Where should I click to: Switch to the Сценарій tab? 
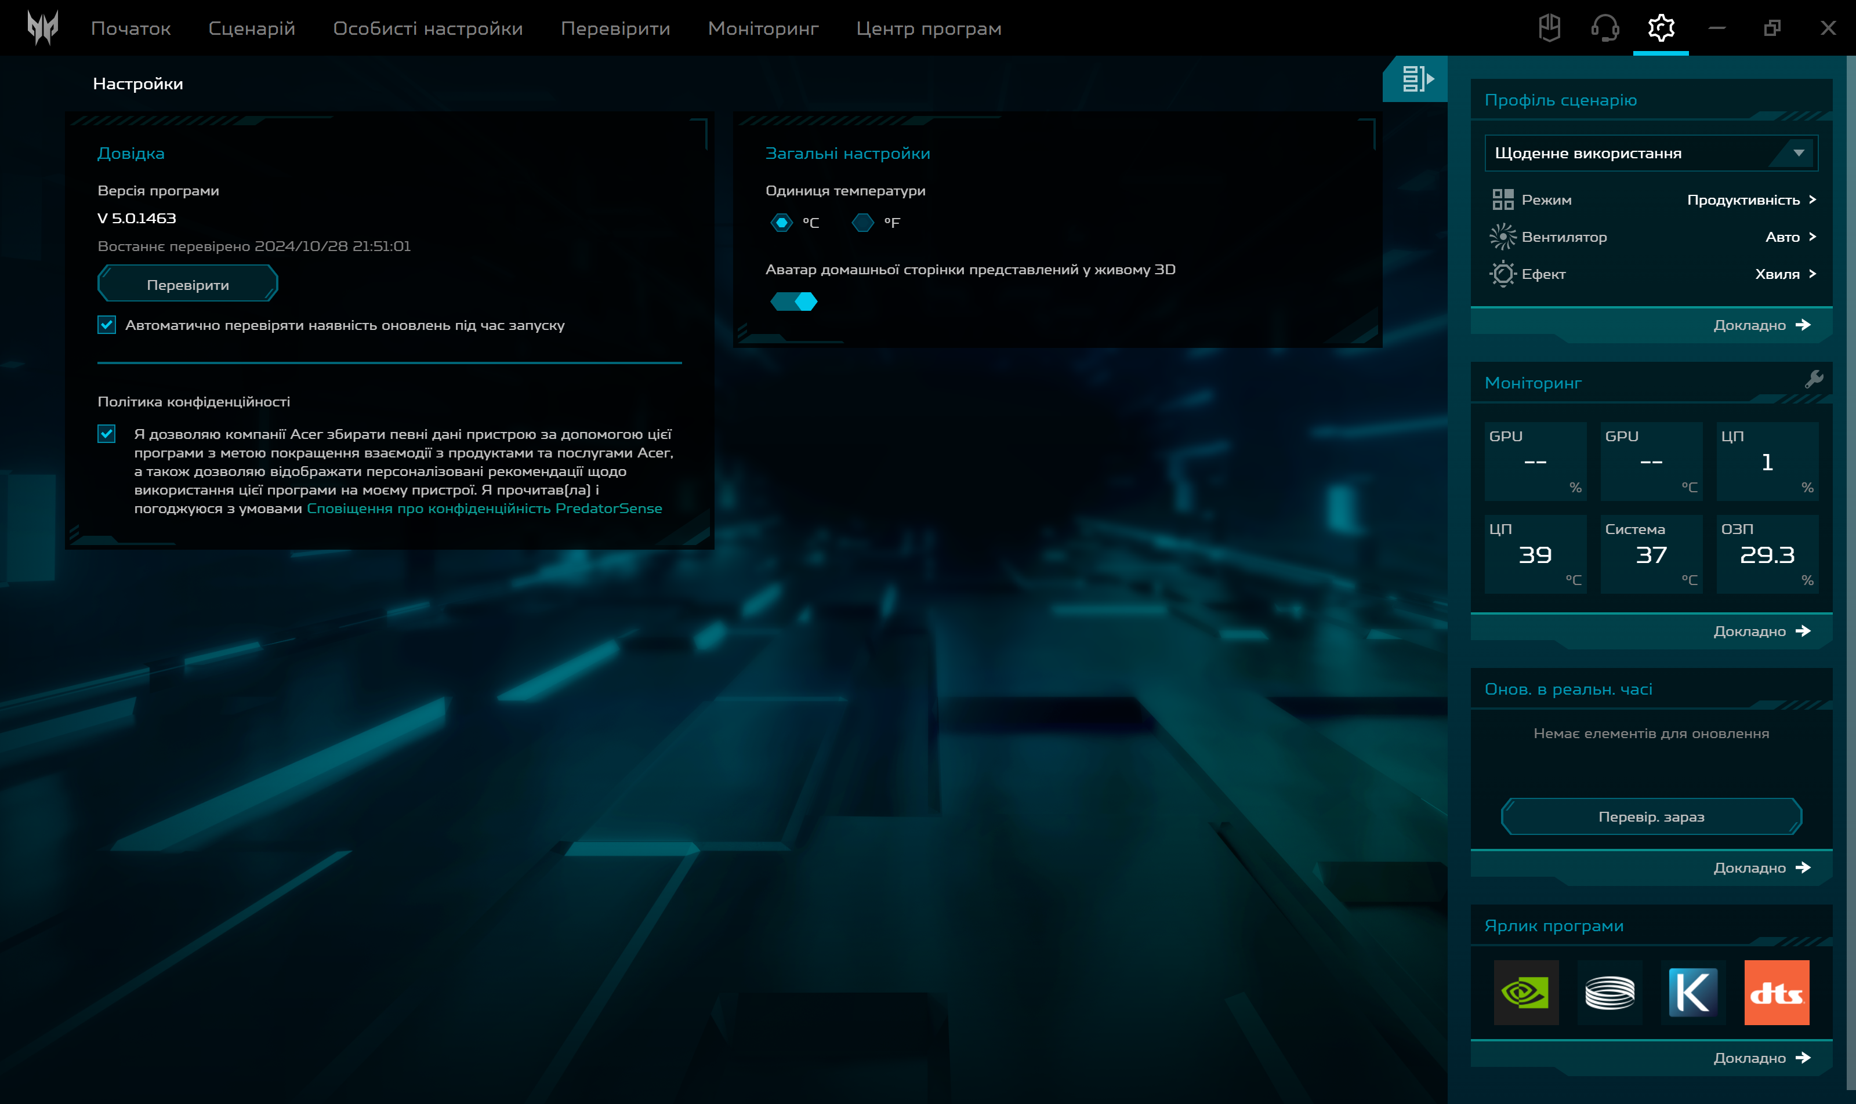pyautogui.click(x=252, y=28)
